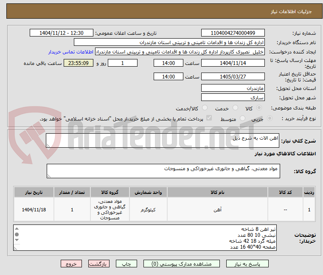Image resolution: width=323 pixels, height=275 pixels.
Task: Click the 'خروج' exit button
Action: coord(71,264)
